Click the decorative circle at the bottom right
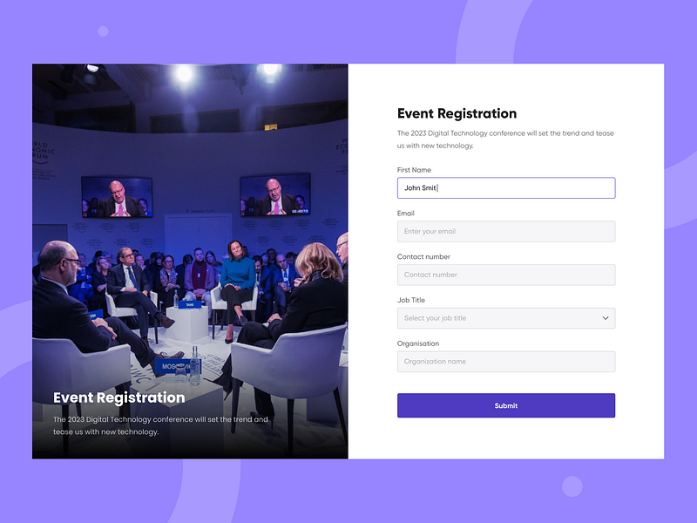The image size is (697, 523). [x=572, y=486]
